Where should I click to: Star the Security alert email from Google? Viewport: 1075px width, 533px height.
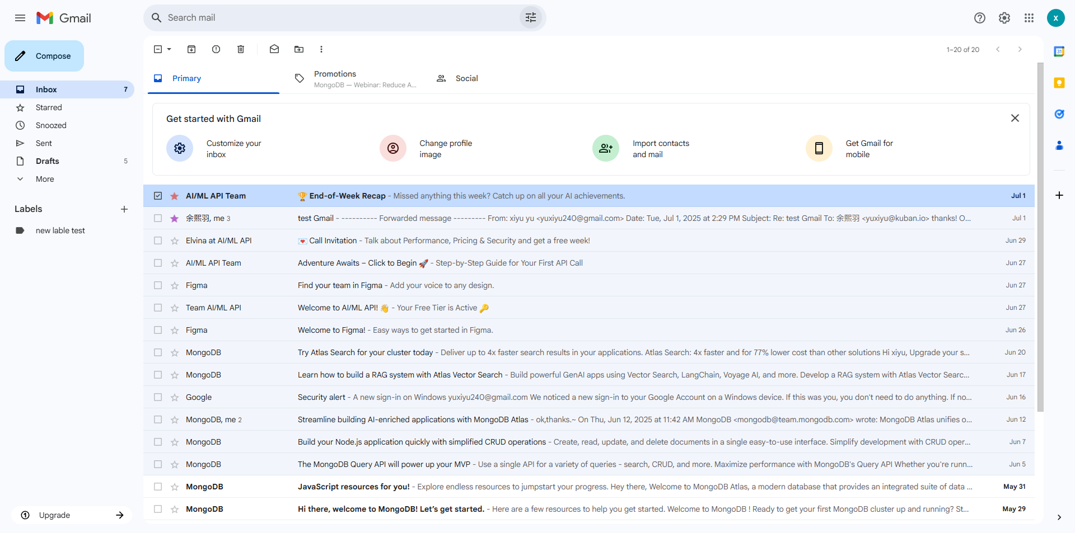175,397
